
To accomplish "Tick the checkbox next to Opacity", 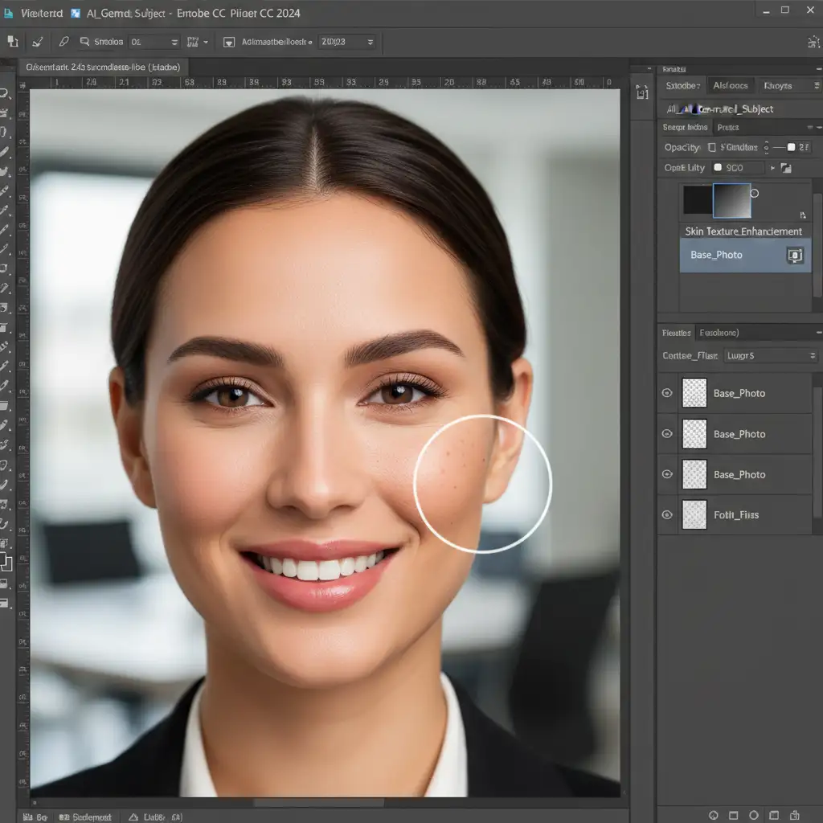I will pos(710,148).
